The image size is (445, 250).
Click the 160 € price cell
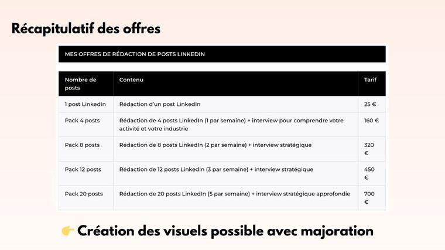371,121
